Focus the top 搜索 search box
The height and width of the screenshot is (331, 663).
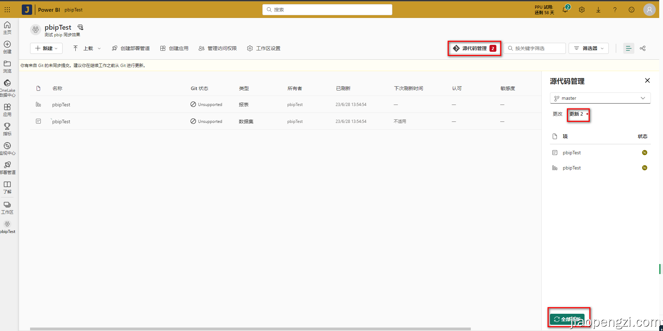327,10
